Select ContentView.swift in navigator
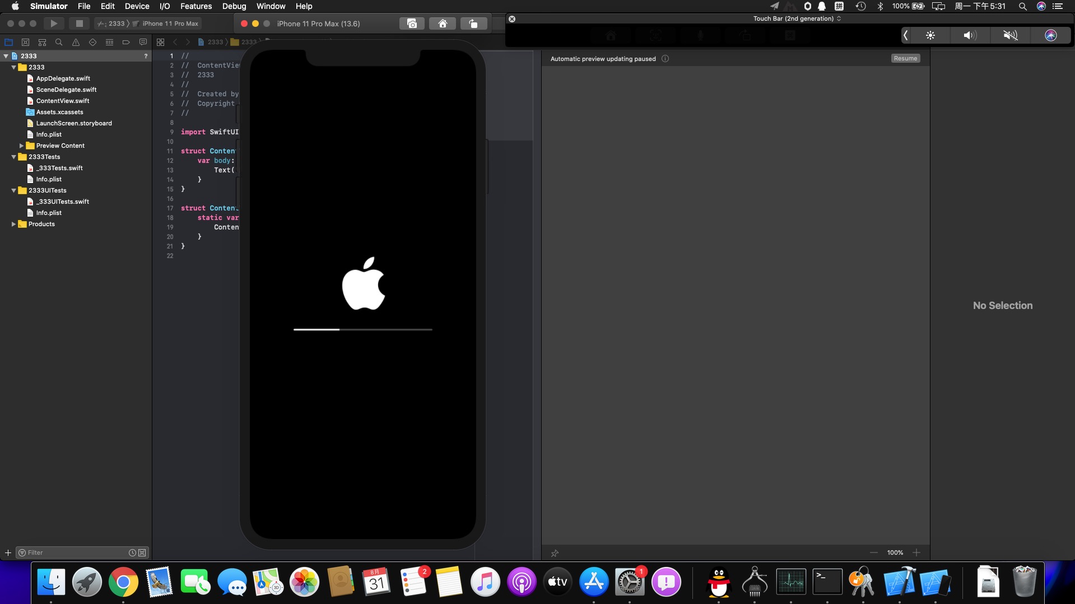The width and height of the screenshot is (1075, 604). pyautogui.click(x=63, y=101)
